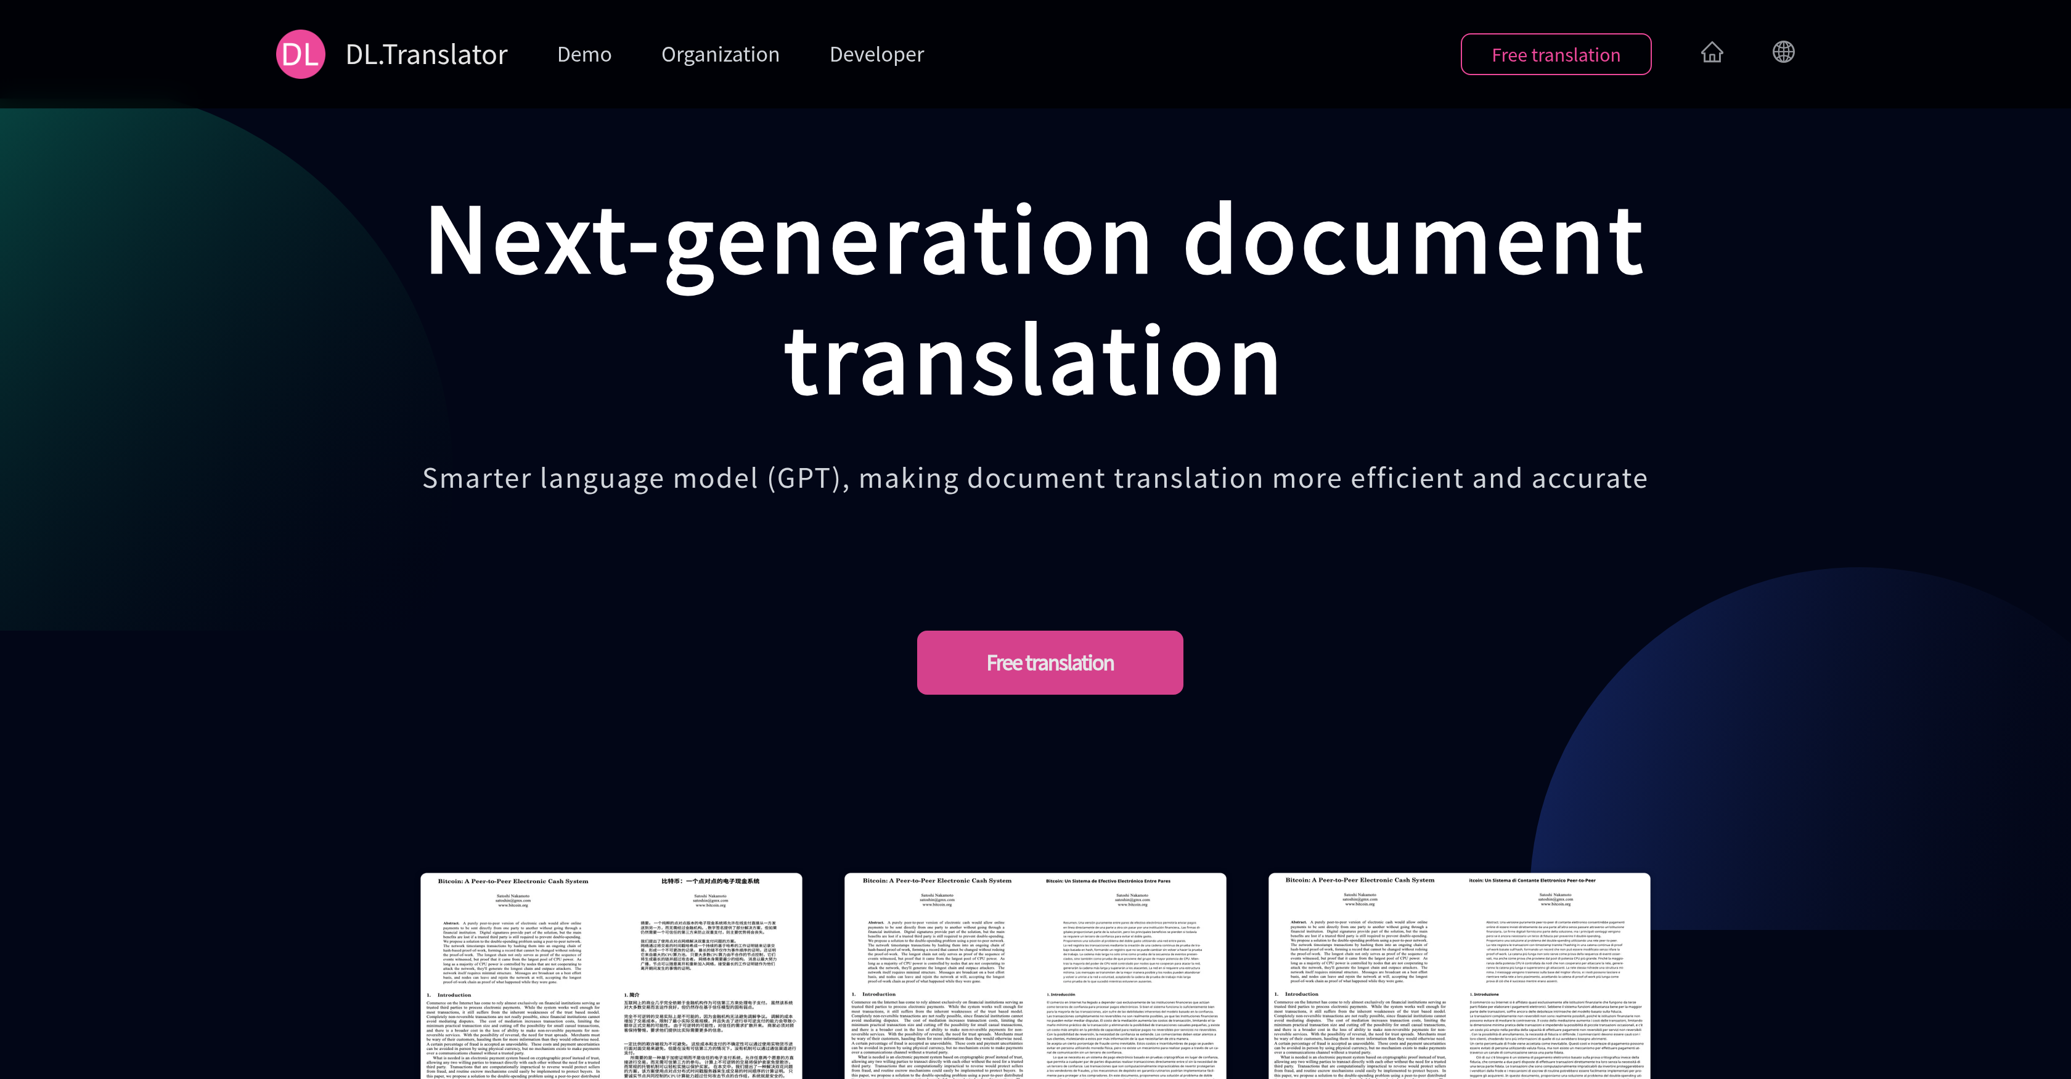Open the Organization menu
The width and height of the screenshot is (2071, 1079).
[719, 54]
